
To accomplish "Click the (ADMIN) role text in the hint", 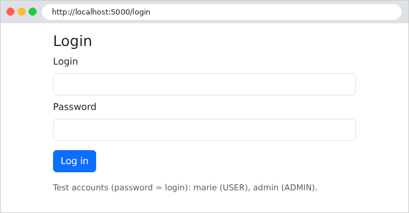I will [299, 187].
